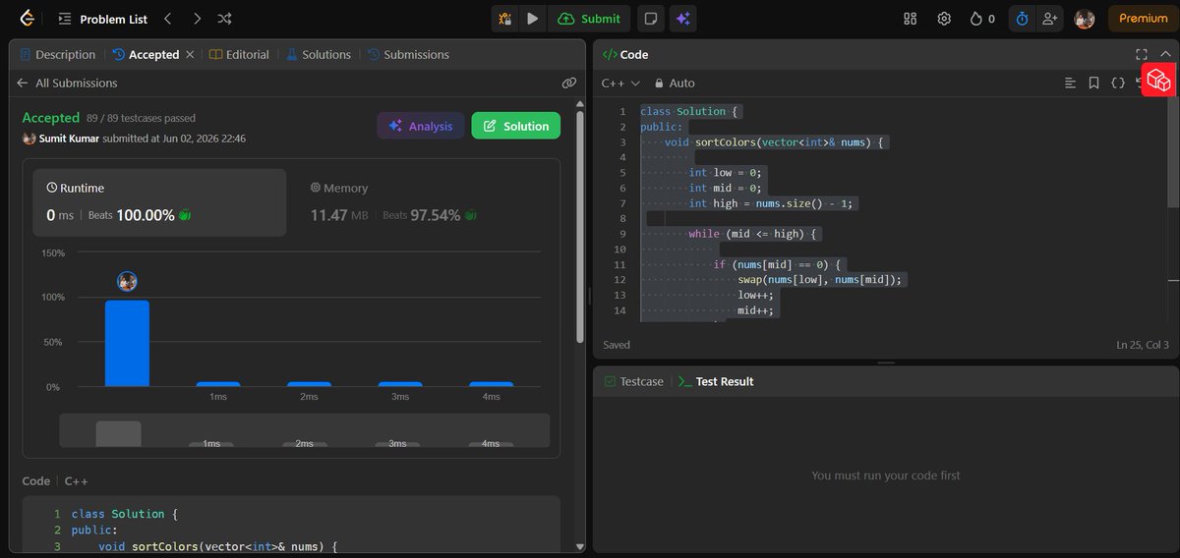Click "89 / 89 testcases passed" text
Viewport: 1180px width, 558px height.
141,118
